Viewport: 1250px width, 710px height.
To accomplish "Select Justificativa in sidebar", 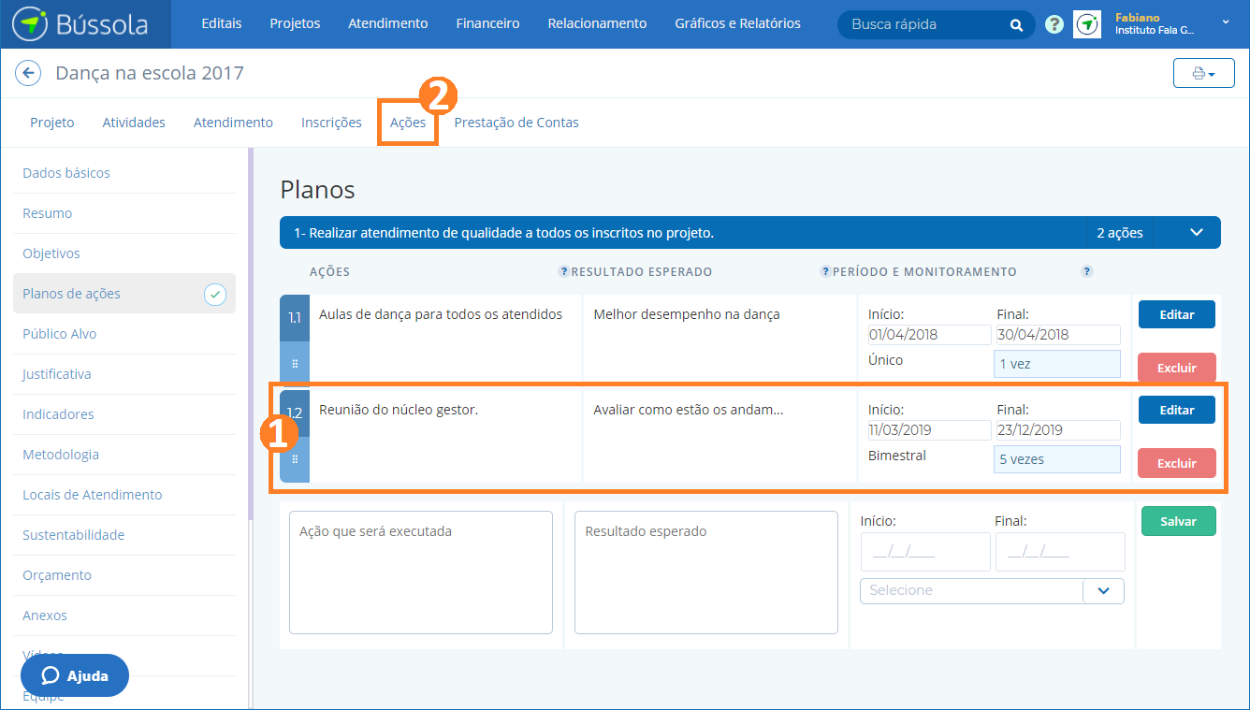I will tap(124, 374).
